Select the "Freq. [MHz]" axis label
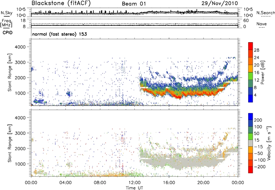 (x=6, y=23)
